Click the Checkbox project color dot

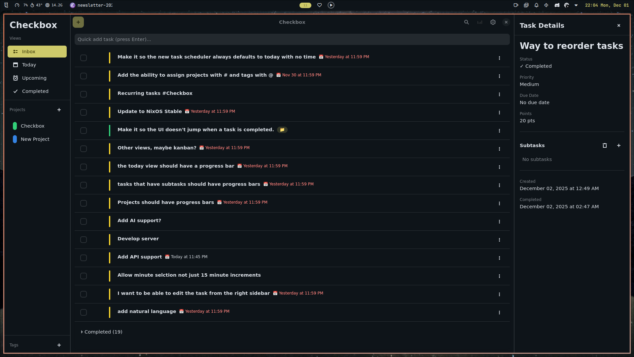point(15,126)
